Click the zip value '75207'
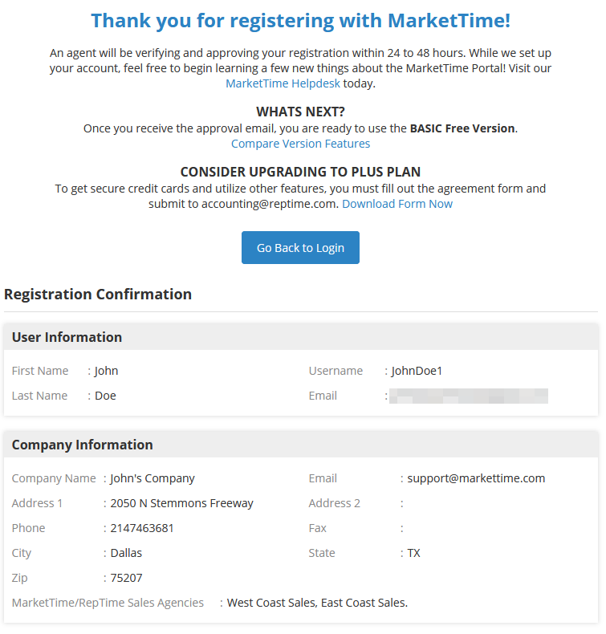Screen dimensions: 606x634 [126, 578]
